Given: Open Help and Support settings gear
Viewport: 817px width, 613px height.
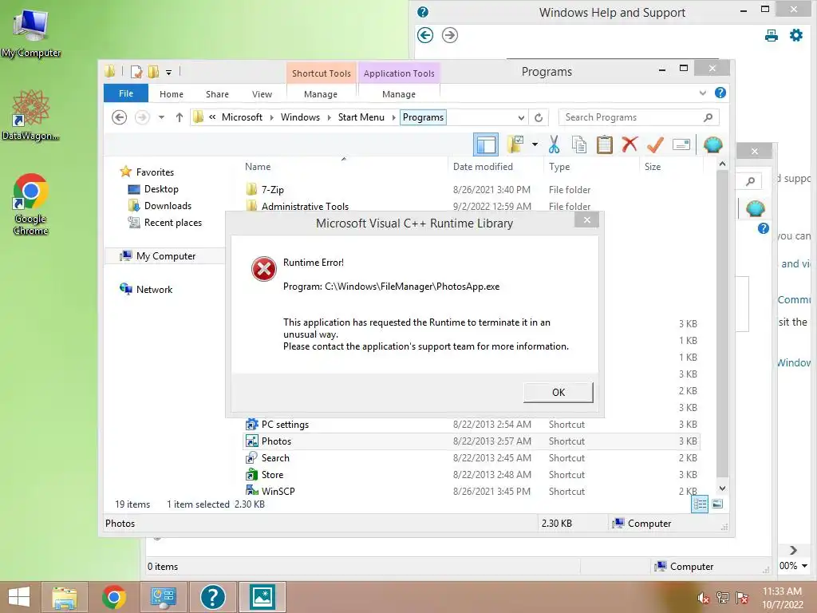Looking at the screenshot, I should pyautogui.click(x=796, y=35).
